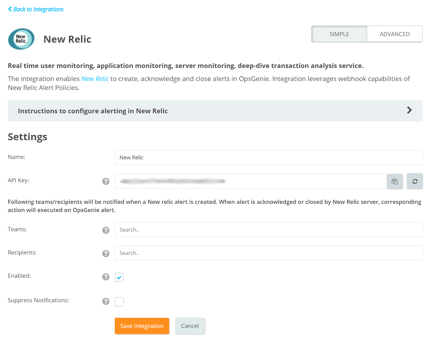
Task: Open help for Enabled option
Action: pos(106,277)
